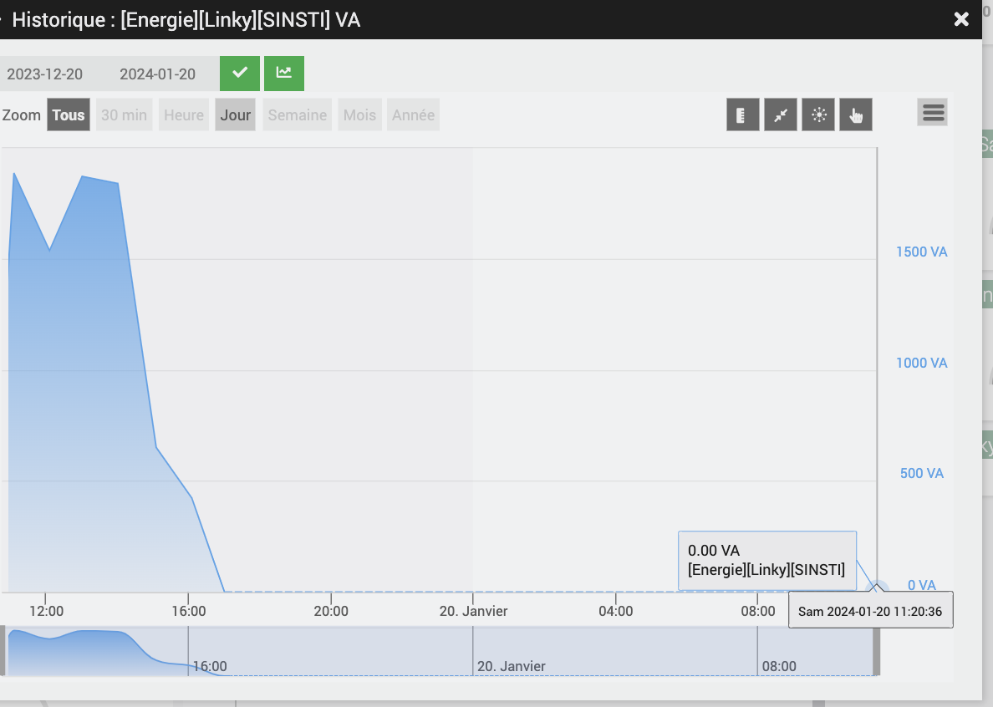This screenshot has width=993, height=707.
Task: Click the Historique dialog title text
Action: pyautogui.click(x=186, y=19)
